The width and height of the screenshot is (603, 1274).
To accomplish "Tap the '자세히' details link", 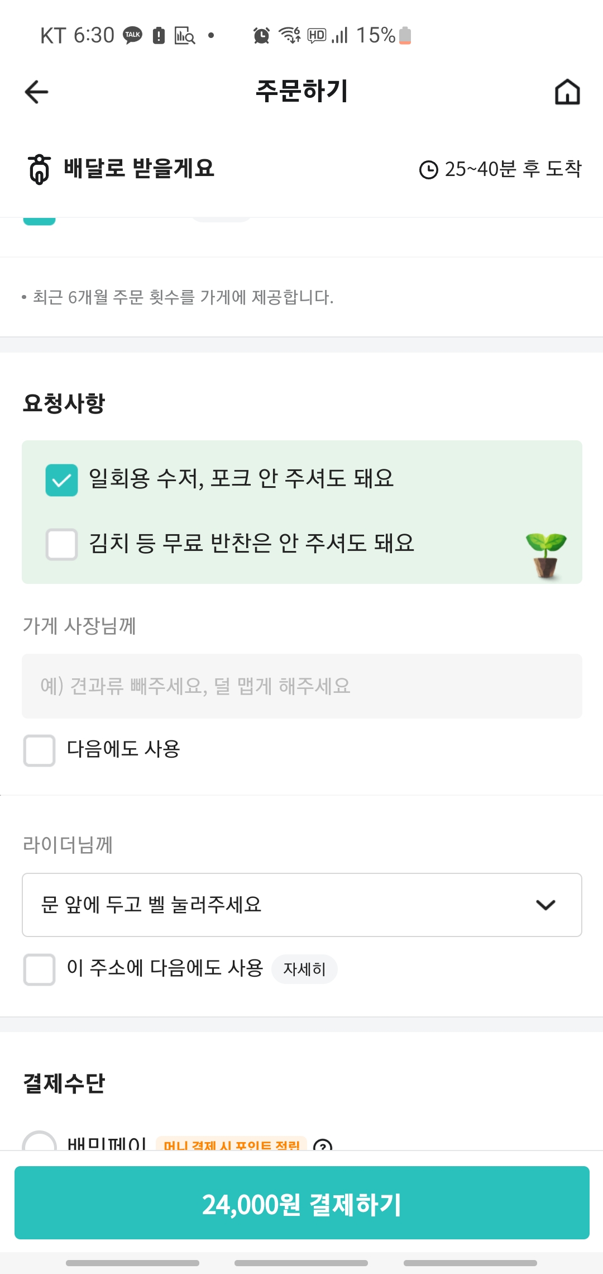I will [x=304, y=969].
